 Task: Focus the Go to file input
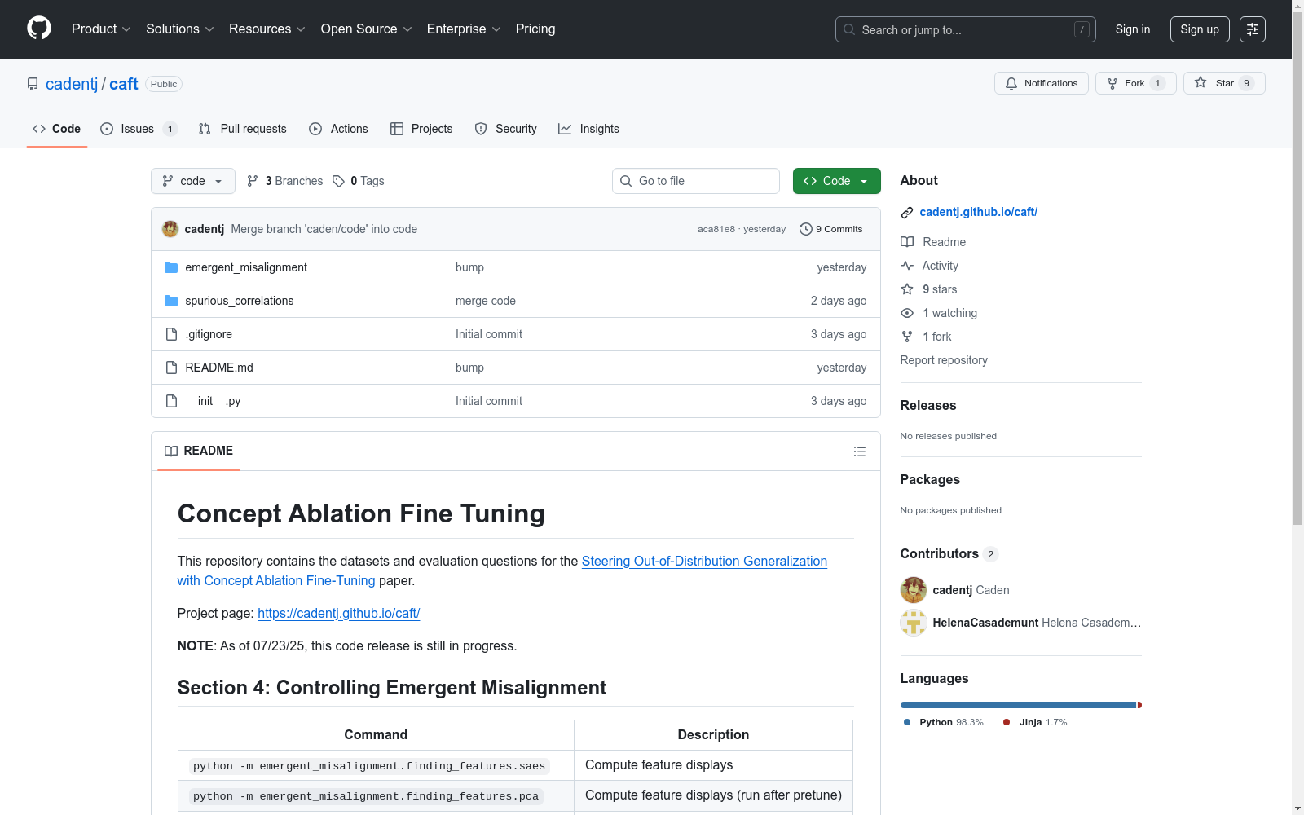click(x=696, y=181)
